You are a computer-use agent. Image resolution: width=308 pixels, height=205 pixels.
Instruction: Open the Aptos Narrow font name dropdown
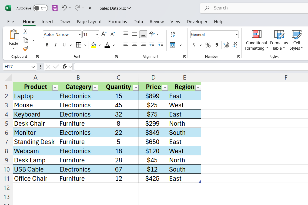(x=80, y=34)
